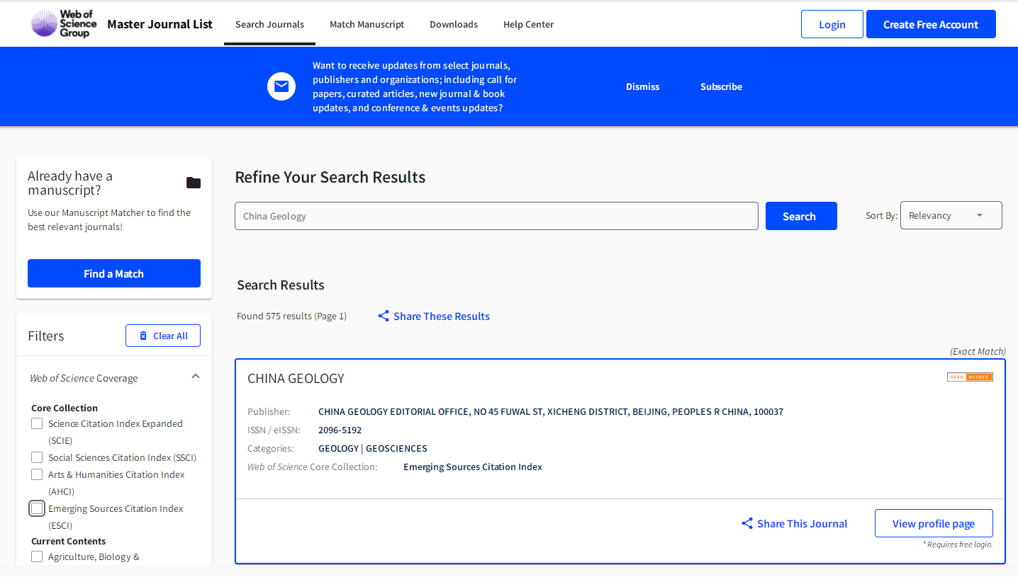Click the CHINA GEOLOGY journal title
Screen dimensions: 1018x577
pyautogui.click(x=296, y=378)
